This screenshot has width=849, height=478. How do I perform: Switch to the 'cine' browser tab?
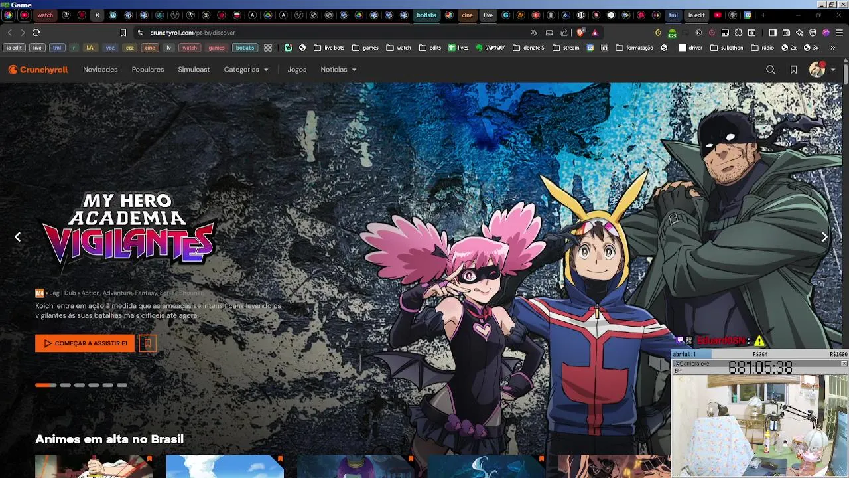click(468, 15)
